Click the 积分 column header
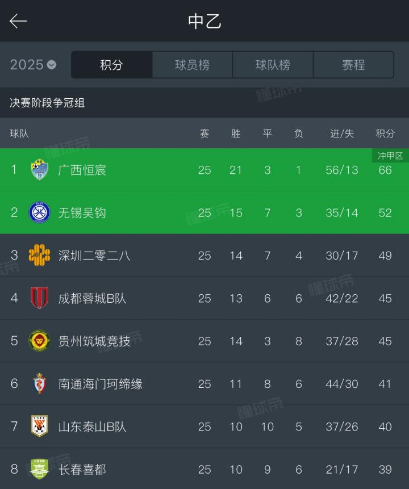Viewport: 409px width, 489px height. click(385, 133)
